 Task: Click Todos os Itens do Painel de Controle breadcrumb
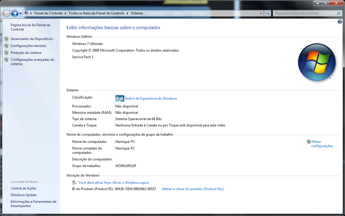(x=96, y=13)
